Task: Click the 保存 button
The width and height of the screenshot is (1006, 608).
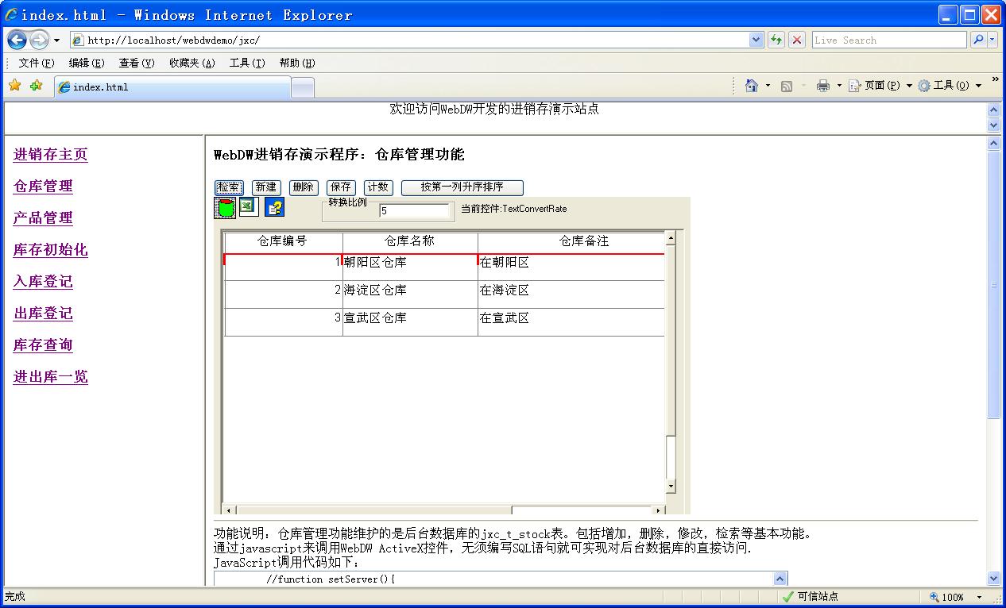Action: (341, 187)
